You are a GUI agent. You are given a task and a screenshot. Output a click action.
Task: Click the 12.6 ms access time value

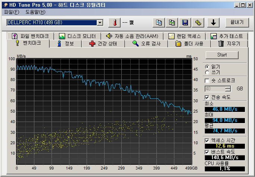tap(225, 146)
